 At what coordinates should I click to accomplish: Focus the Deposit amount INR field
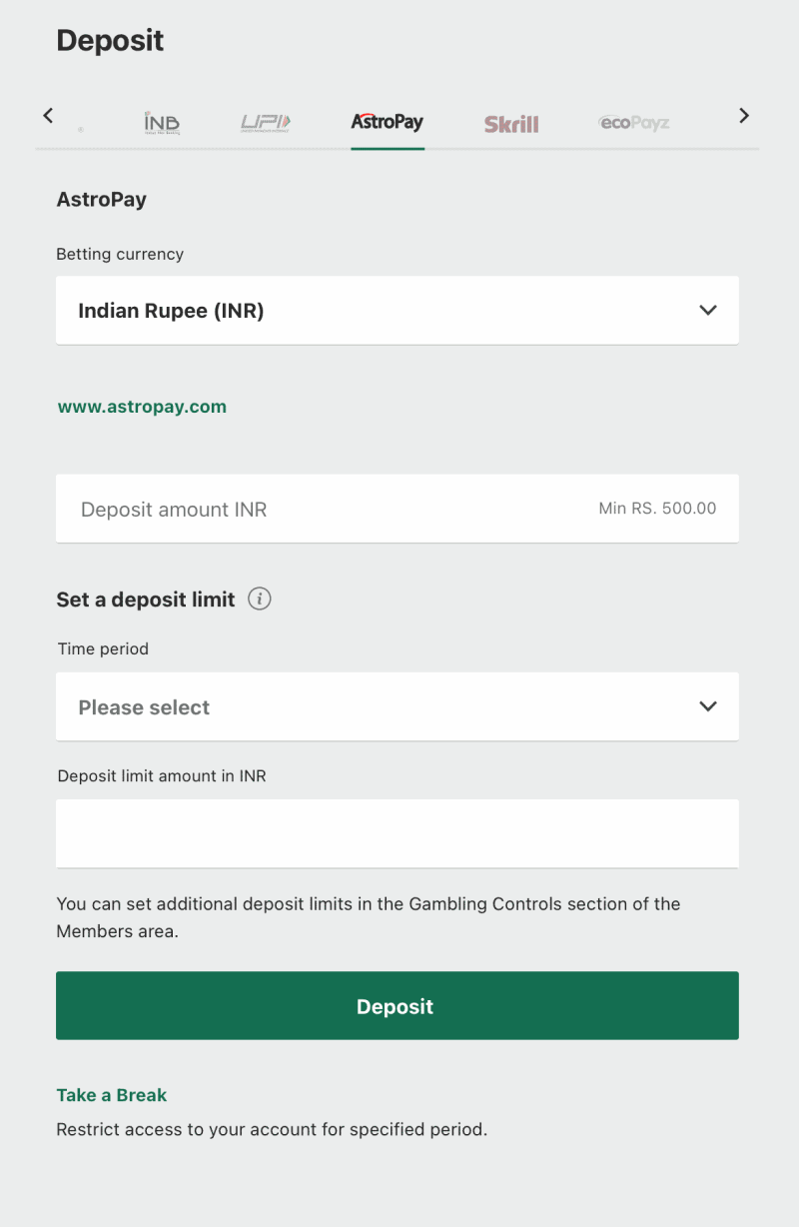pos(300,510)
